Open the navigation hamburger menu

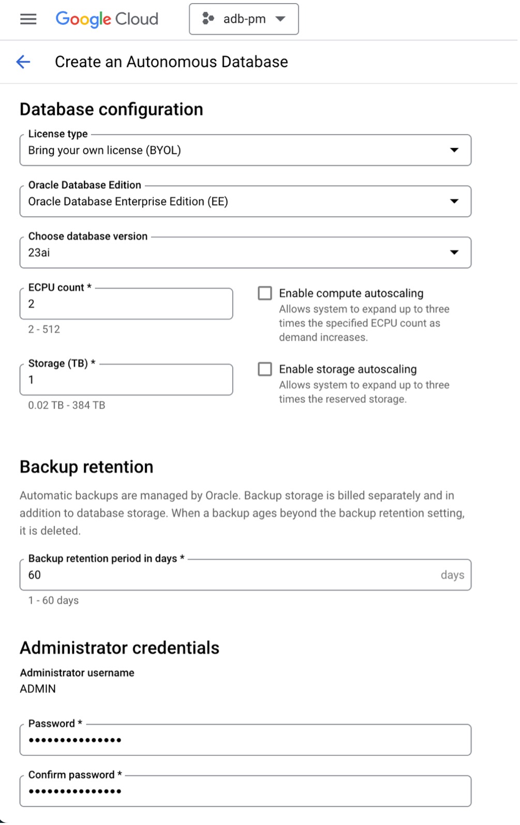tap(27, 19)
